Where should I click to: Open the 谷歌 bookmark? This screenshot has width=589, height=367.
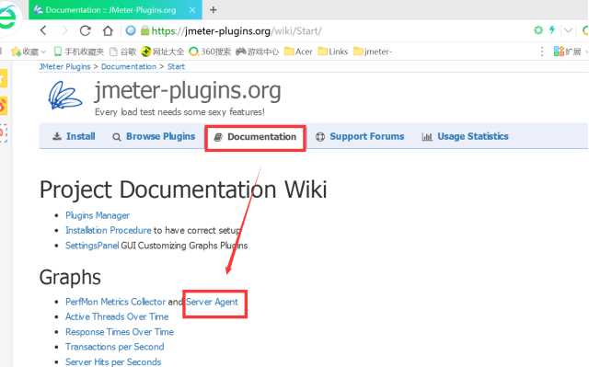pyautogui.click(x=122, y=52)
